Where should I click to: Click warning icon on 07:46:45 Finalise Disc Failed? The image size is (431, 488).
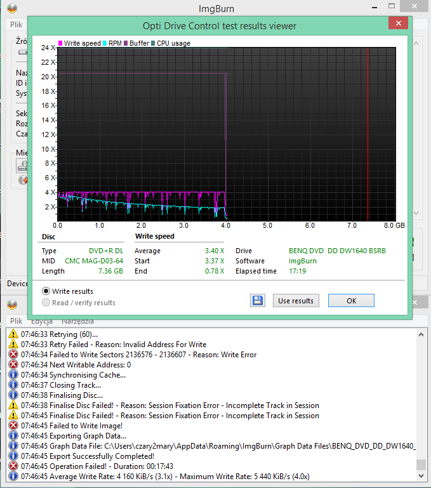13,415
